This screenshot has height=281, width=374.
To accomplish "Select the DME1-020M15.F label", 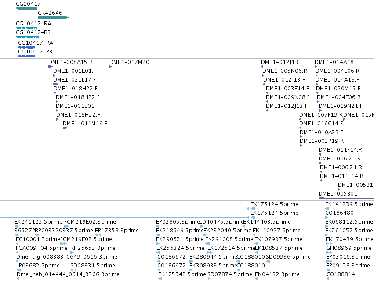I will pyautogui.click(x=338, y=89).
